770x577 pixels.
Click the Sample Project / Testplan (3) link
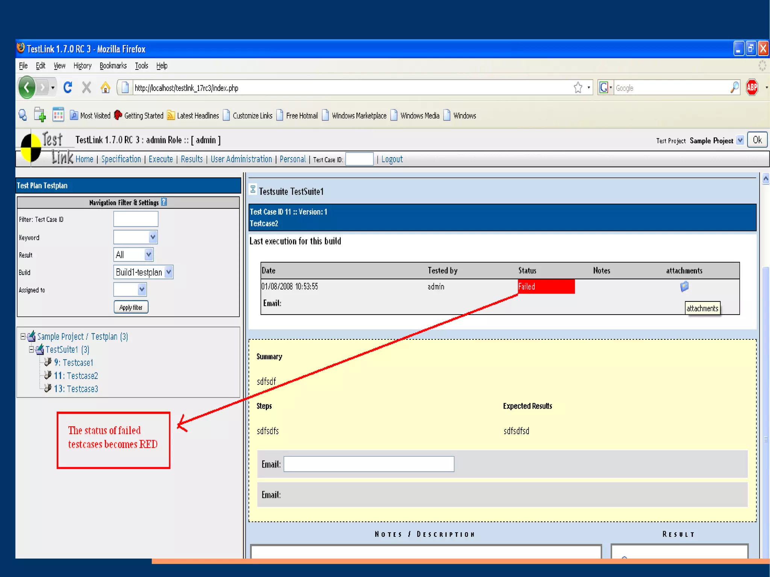(x=83, y=336)
